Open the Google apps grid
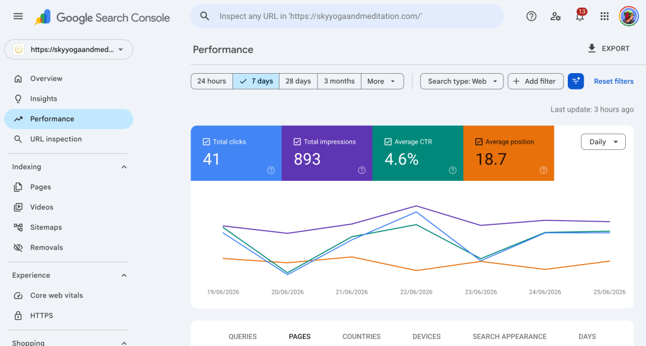The image size is (646, 346). pos(604,16)
